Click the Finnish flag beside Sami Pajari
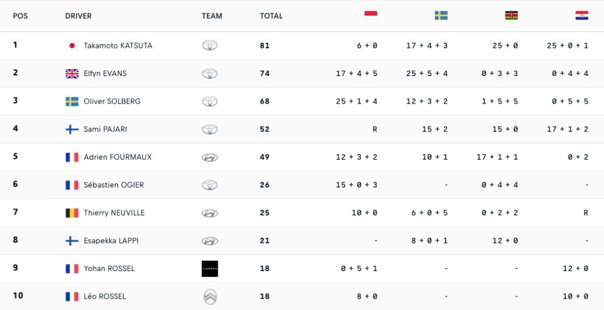This screenshot has height=310, width=604. [x=72, y=129]
